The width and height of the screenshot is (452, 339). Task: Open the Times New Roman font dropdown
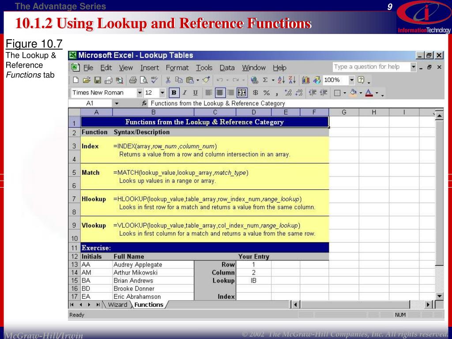pyautogui.click(x=139, y=93)
